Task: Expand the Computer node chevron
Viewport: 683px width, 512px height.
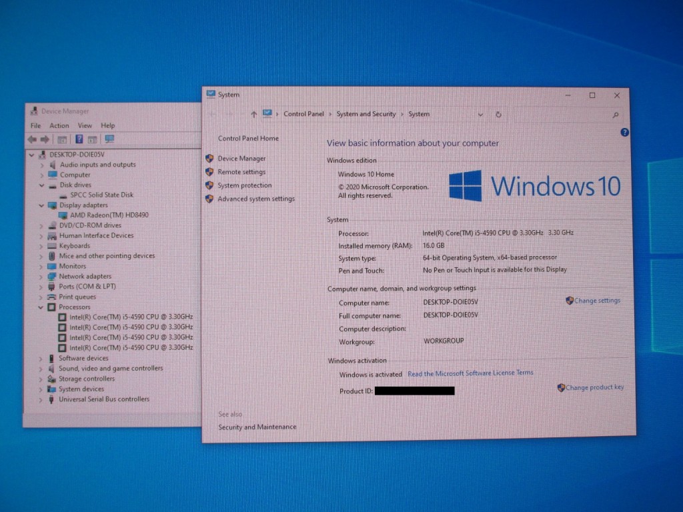Action: (x=42, y=175)
